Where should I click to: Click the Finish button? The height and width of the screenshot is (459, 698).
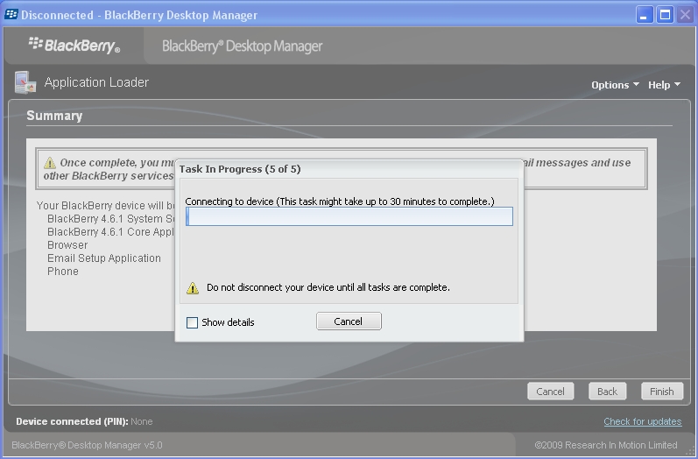(662, 392)
